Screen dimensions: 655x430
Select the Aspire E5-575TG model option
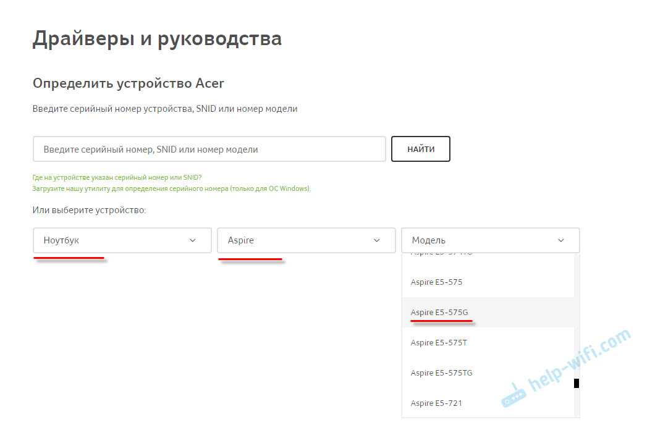point(441,373)
